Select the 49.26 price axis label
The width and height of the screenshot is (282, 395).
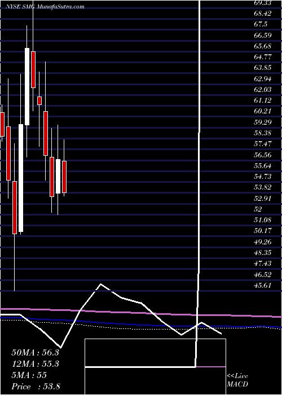pos(263,242)
